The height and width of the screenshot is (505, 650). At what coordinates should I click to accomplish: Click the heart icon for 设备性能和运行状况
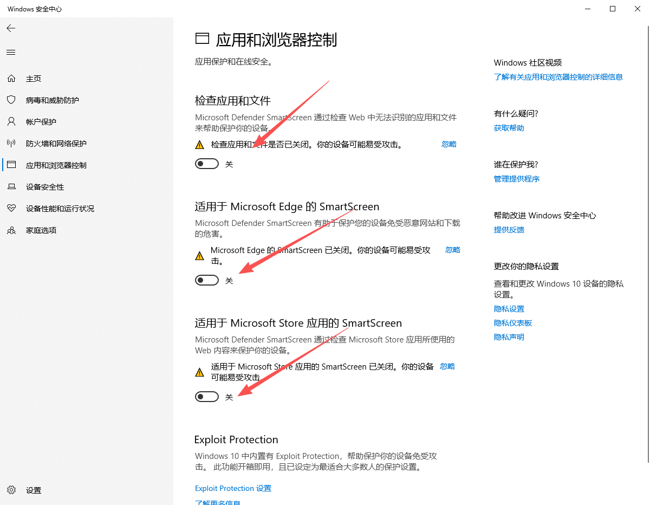click(x=11, y=209)
